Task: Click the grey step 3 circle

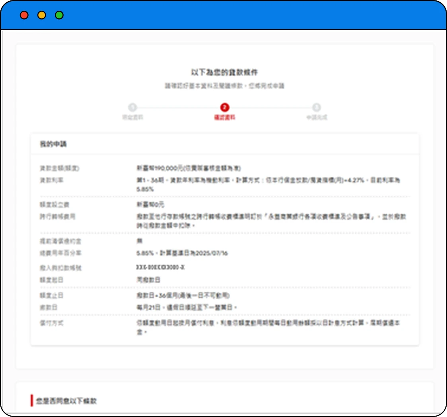Action: coord(317,107)
